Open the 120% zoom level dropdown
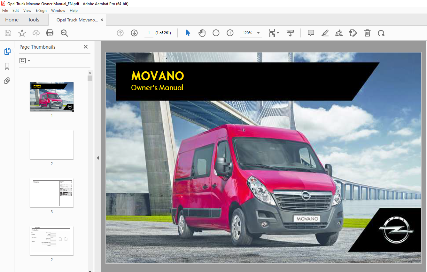The image size is (427, 272). pos(258,33)
